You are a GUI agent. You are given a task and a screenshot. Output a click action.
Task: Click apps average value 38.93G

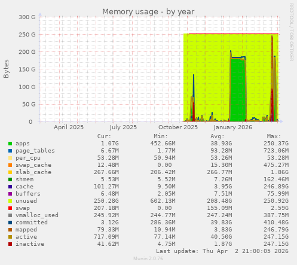[221, 144]
